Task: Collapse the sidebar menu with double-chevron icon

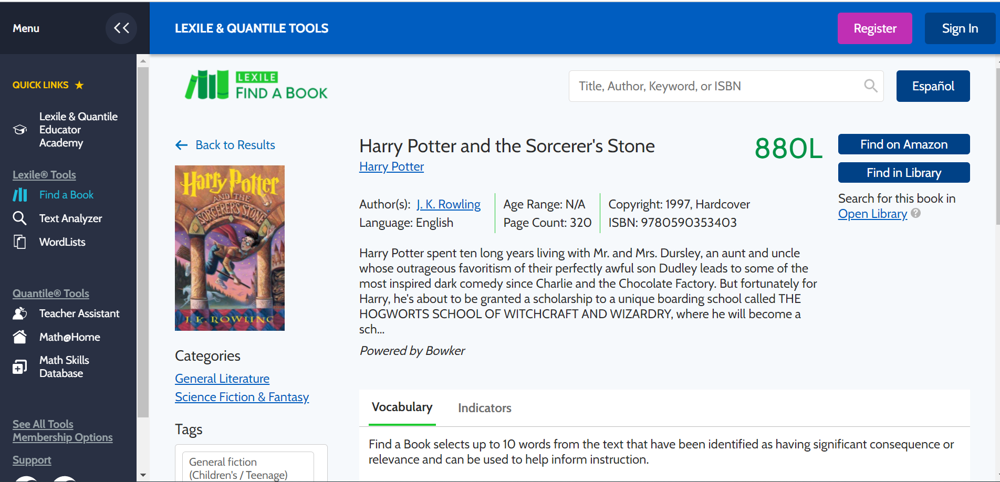Action: tap(121, 28)
